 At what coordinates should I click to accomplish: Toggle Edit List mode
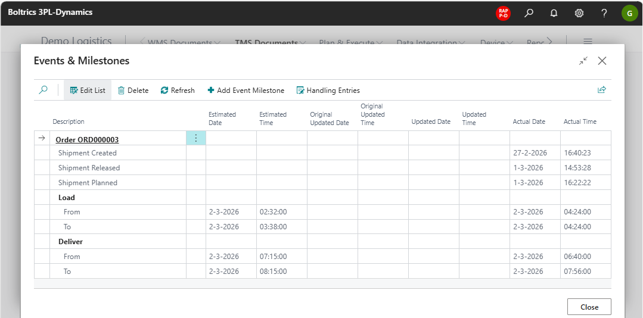point(88,91)
